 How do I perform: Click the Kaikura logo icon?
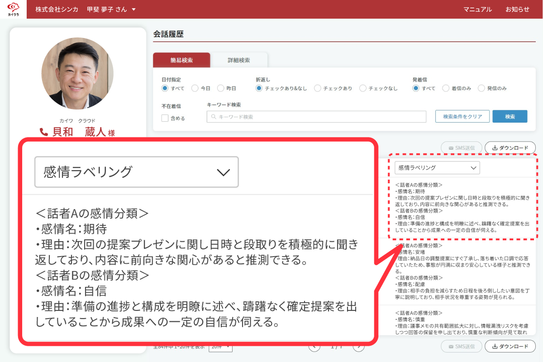[13, 9]
